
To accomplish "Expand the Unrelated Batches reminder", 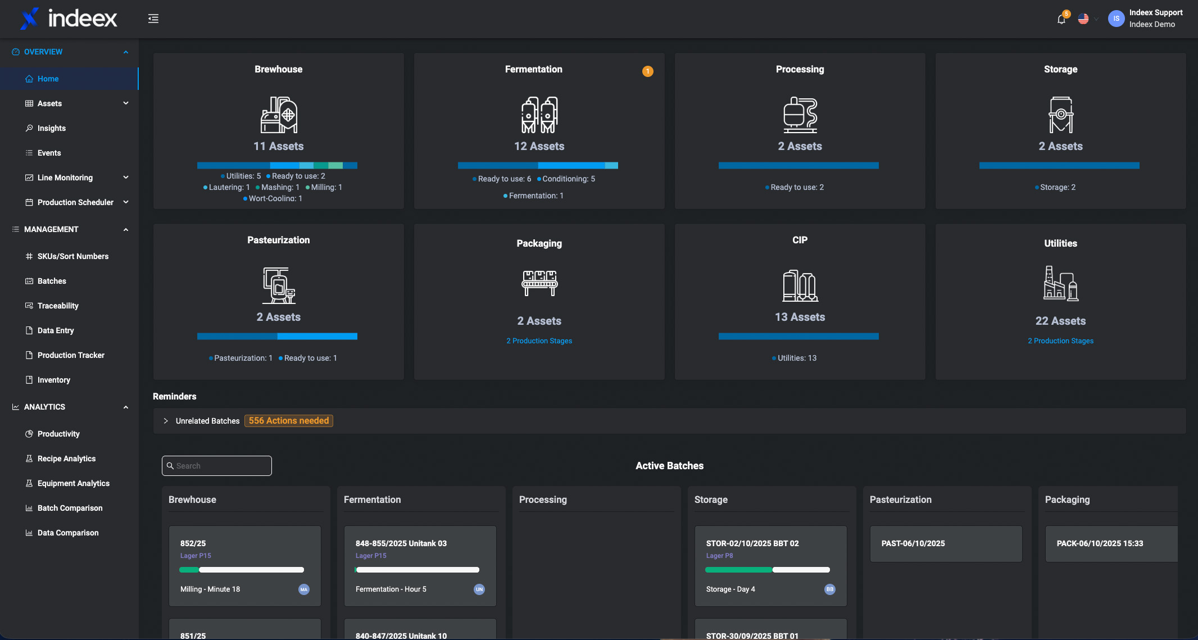I will click(x=166, y=421).
